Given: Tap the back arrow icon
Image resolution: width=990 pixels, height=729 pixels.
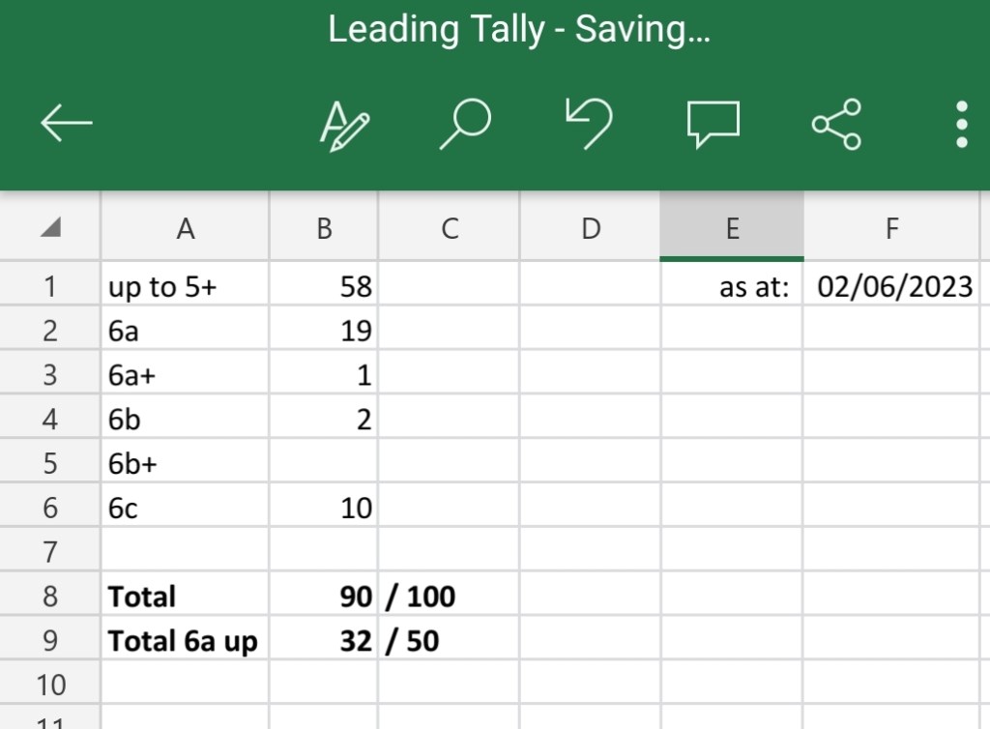Looking at the screenshot, I should 67,123.
